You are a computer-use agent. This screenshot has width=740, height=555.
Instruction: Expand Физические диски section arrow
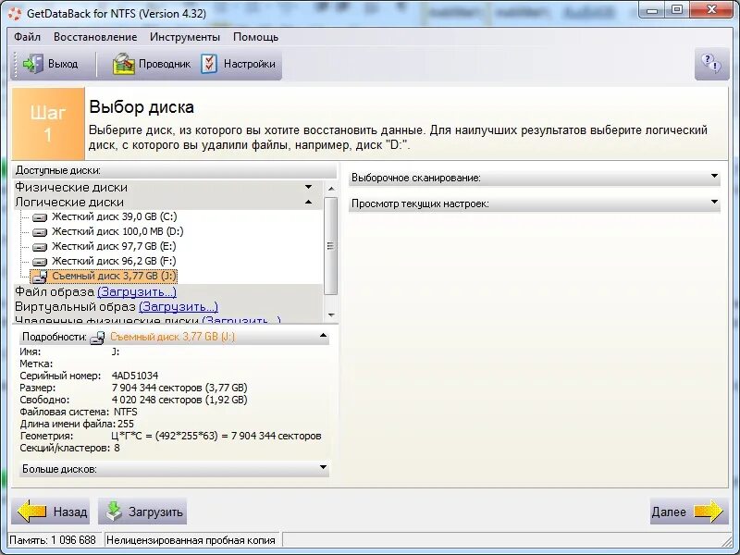[308, 187]
